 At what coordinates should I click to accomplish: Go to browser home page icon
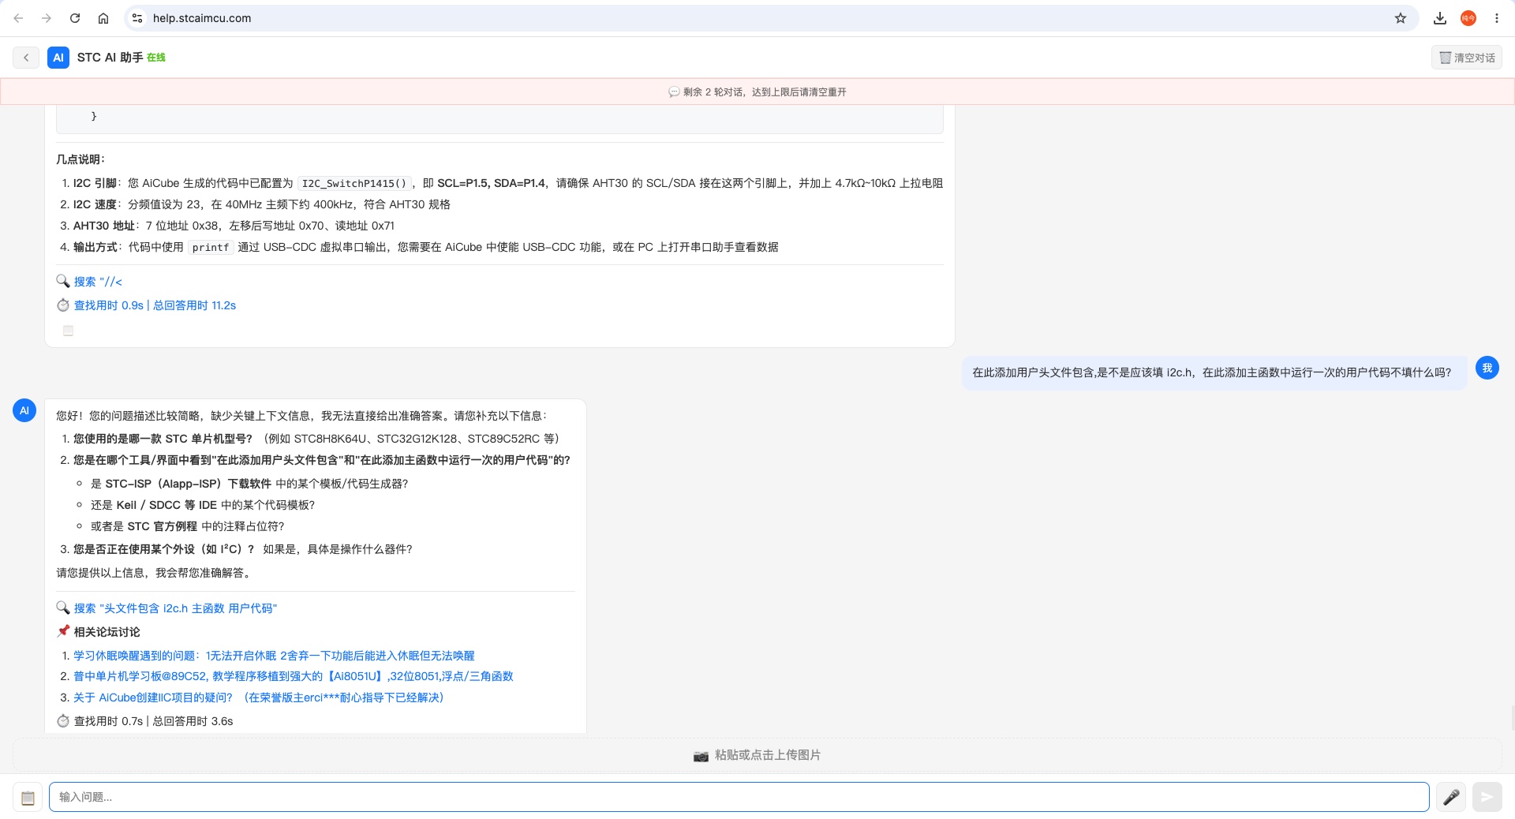coord(103,18)
